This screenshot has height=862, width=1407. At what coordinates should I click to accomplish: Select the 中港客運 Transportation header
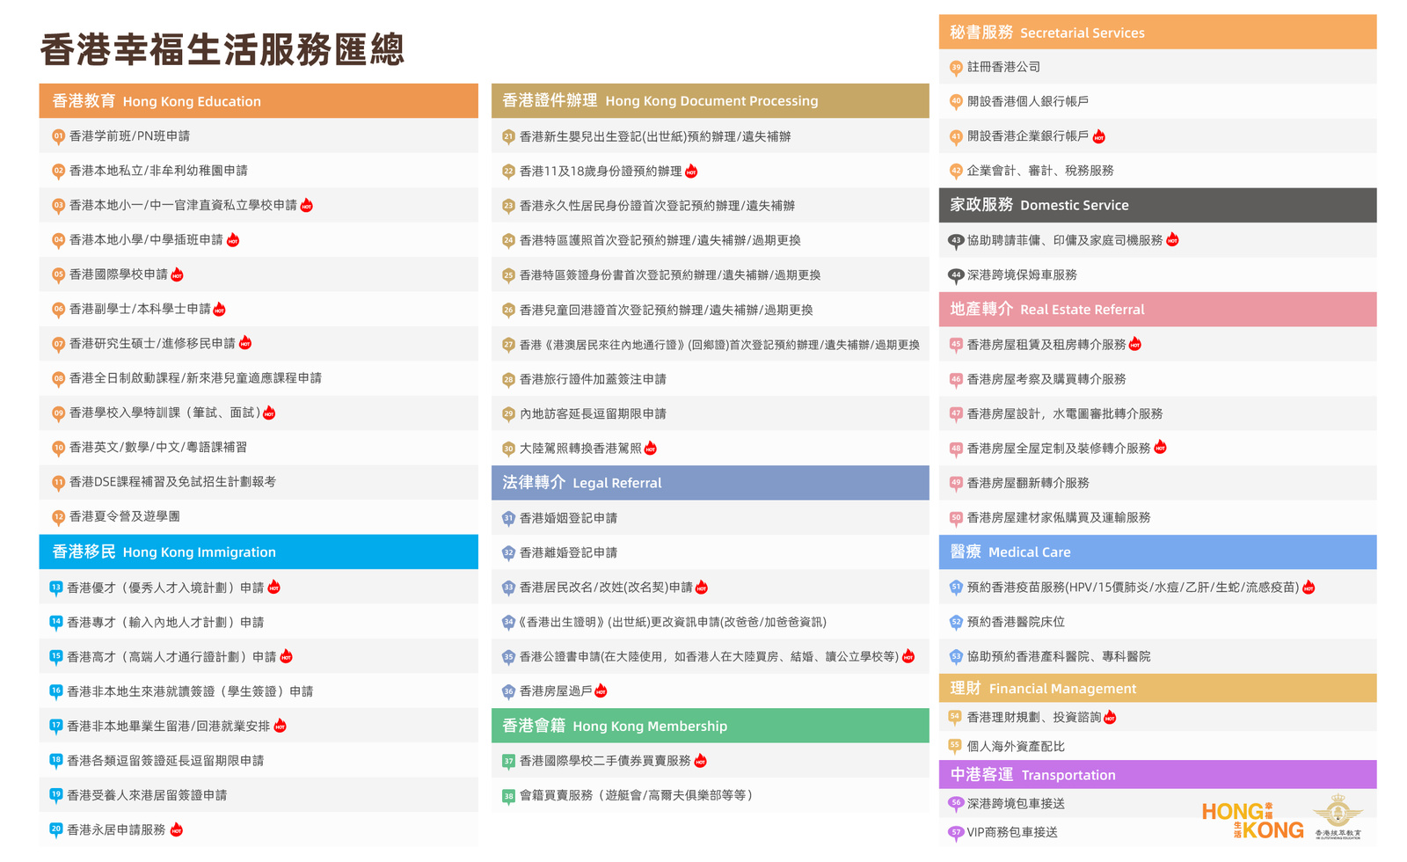[1158, 775]
